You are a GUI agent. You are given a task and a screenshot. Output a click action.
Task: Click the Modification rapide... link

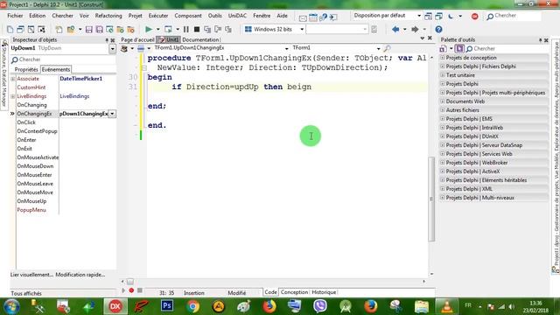coord(80,275)
